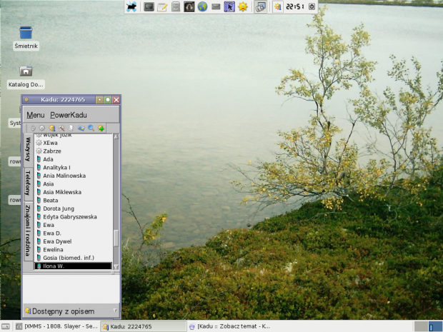
Task: Select the Ewelina contact
Action: 74,250
